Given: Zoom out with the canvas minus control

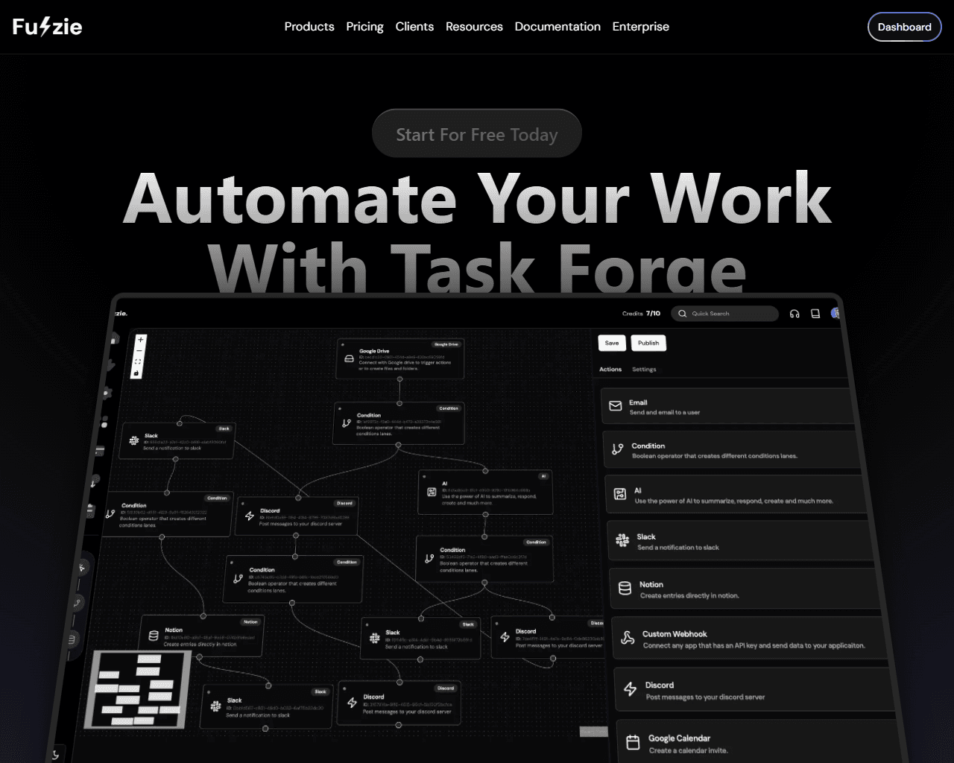Looking at the screenshot, I should tap(139, 350).
